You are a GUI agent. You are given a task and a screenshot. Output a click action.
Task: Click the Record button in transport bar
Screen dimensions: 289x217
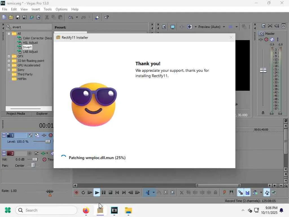[x=76, y=193]
